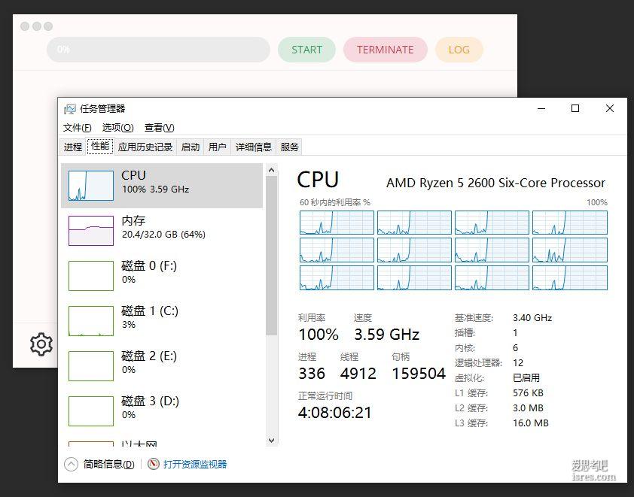
Task: Click the 3.0 MB L2 cache value
Action: pyautogui.click(x=528, y=408)
